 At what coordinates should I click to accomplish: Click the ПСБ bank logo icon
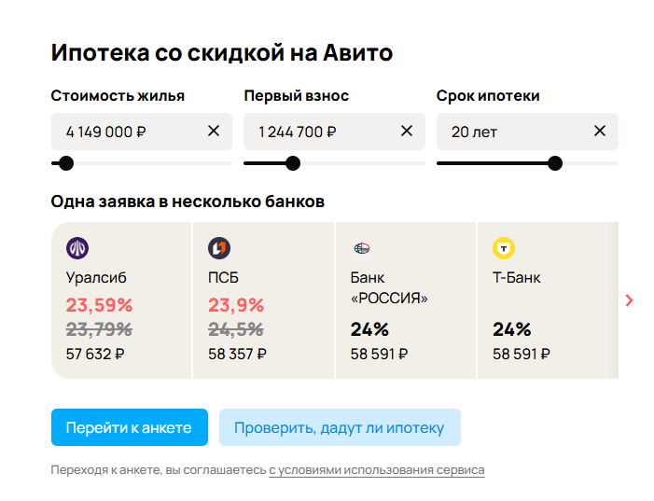pyautogui.click(x=219, y=248)
